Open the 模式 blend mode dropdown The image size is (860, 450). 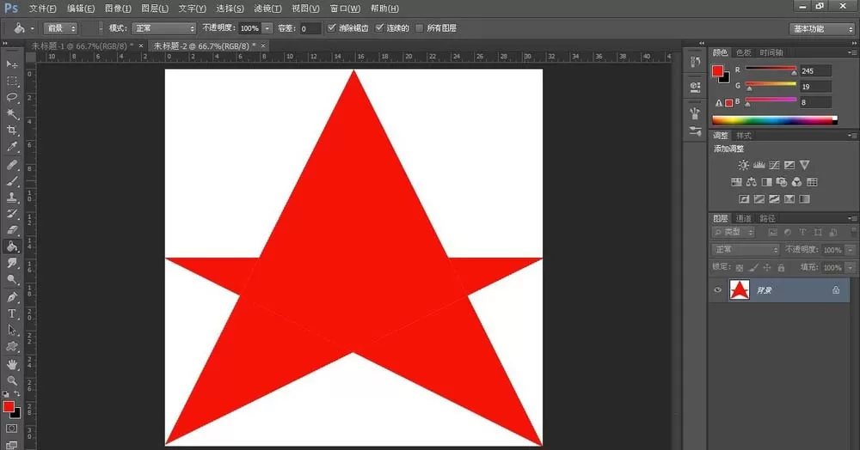164,28
